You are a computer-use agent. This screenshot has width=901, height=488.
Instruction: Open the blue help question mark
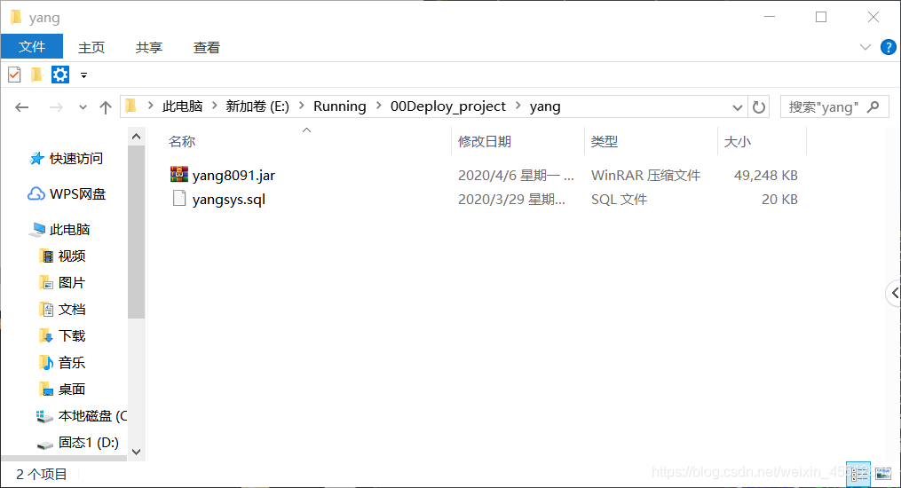coord(888,47)
